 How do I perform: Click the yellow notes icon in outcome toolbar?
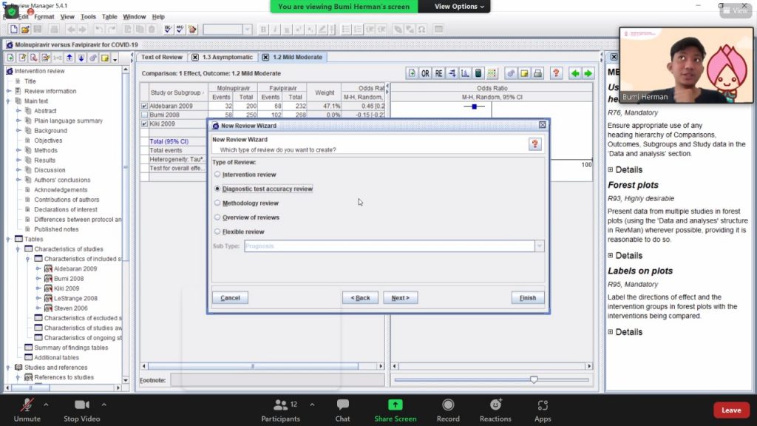click(x=524, y=73)
